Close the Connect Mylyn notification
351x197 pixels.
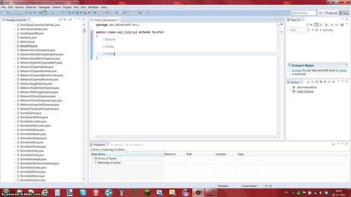tap(346, 65)
